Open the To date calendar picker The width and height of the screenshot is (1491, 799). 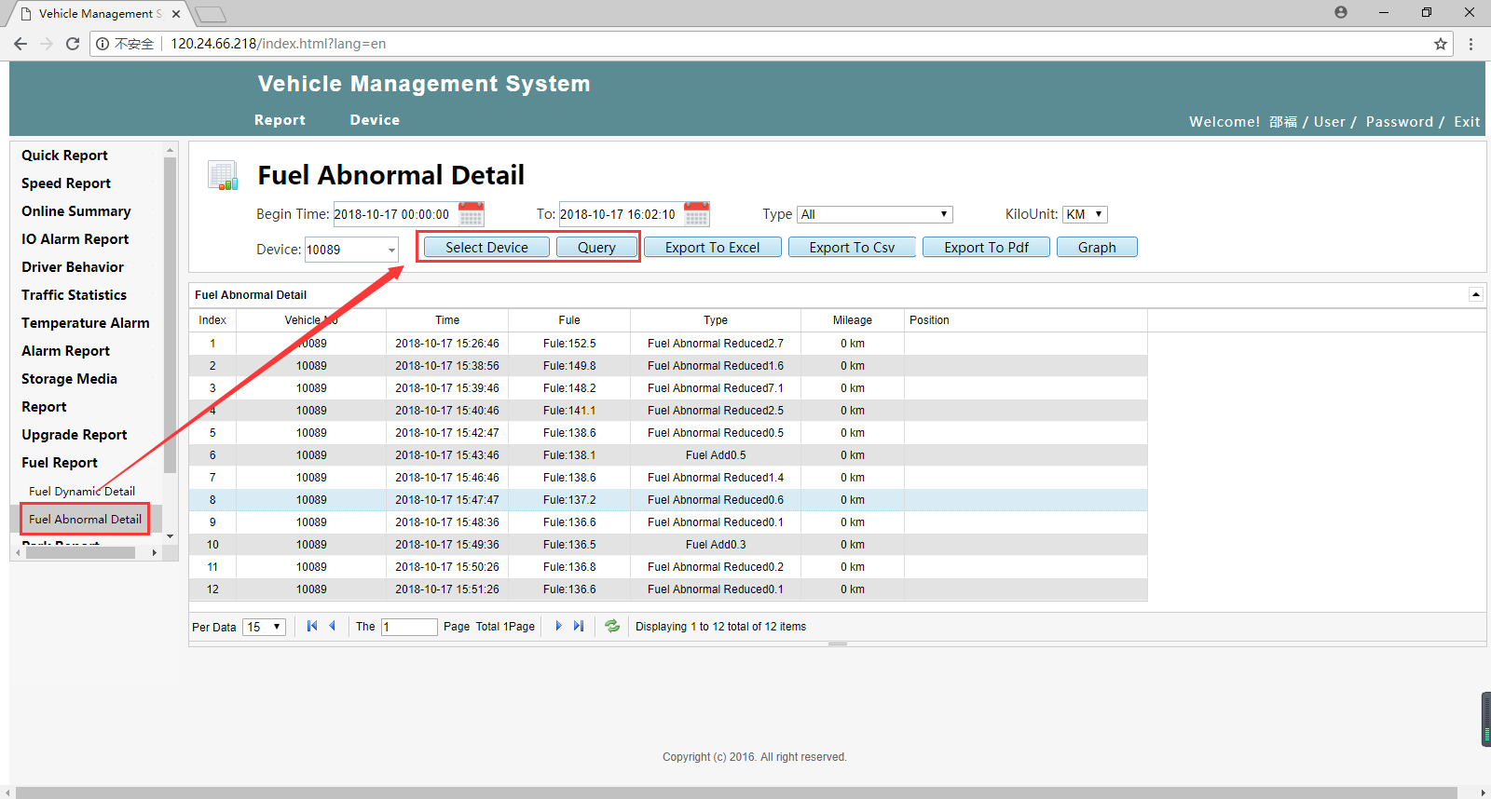click(x=697, y=214)
